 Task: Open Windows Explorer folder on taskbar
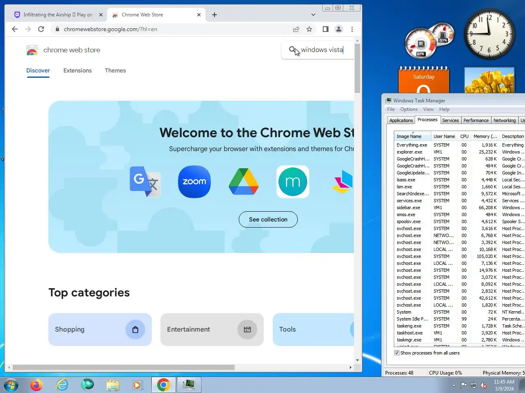[113, 385]
